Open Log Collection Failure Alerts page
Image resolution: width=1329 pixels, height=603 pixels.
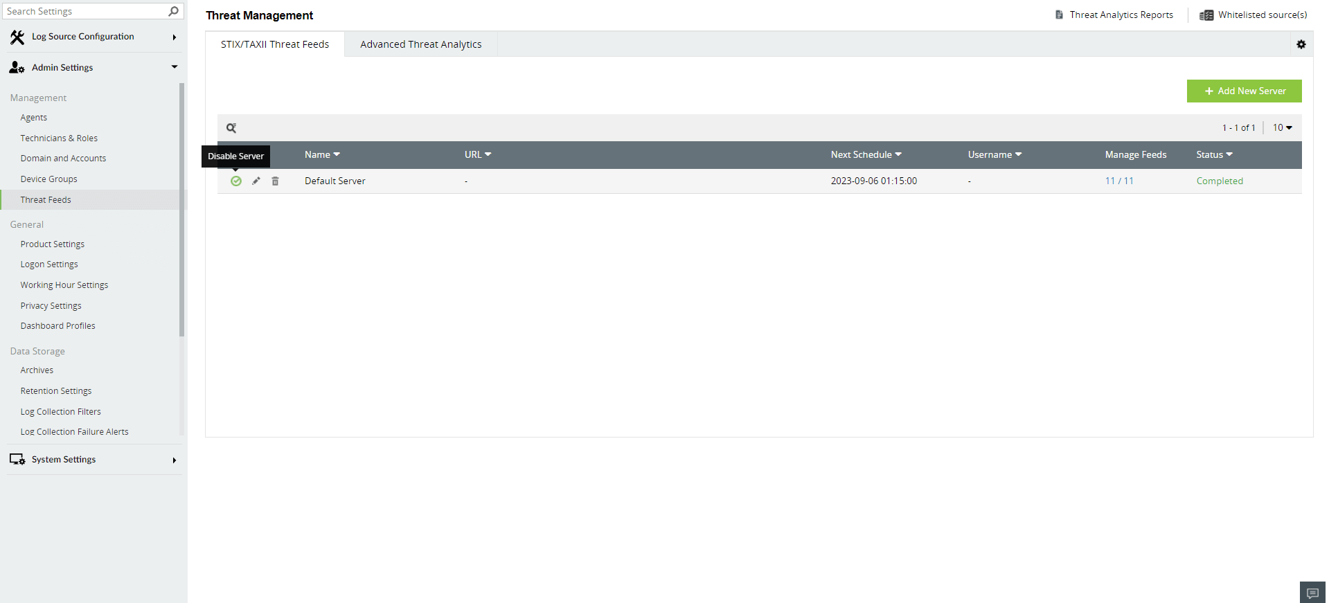coord(75,432)
